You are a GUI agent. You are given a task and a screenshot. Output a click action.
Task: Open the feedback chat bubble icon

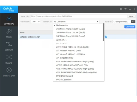(x=125, y=9)
